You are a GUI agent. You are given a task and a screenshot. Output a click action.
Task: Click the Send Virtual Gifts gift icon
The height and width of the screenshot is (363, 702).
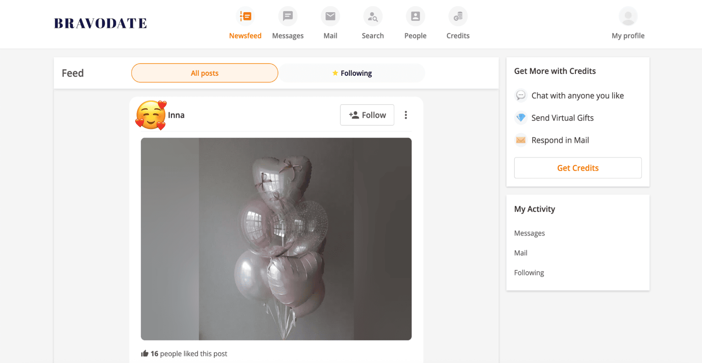521,117
